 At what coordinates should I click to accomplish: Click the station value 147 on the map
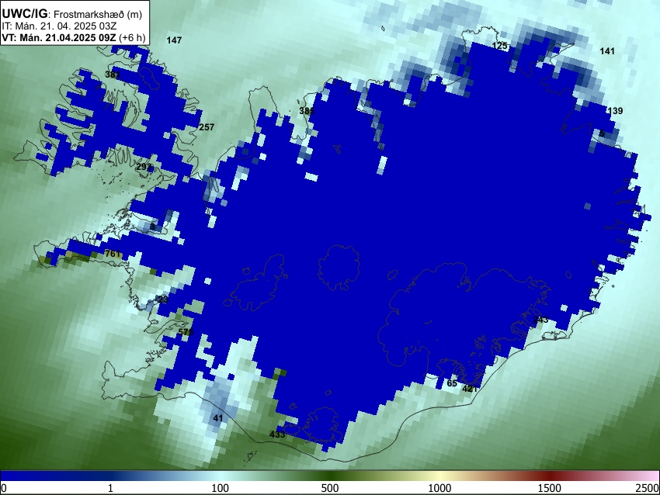(174, 40)
